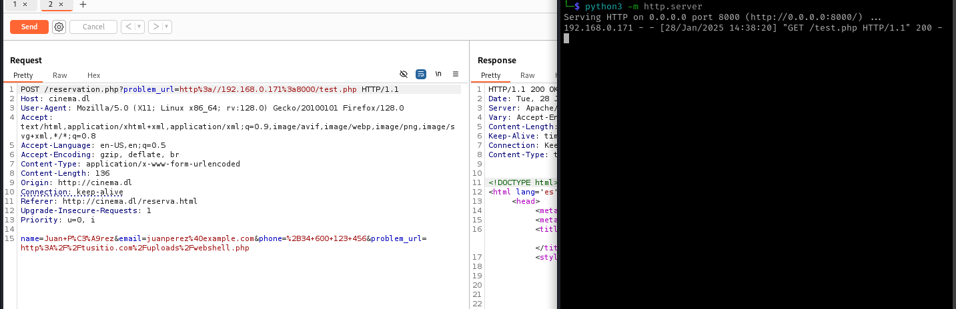The height and width of the screenshot is (309, 956).
Task: Toggle line wrap in Request editor
Action: point(421,74)
